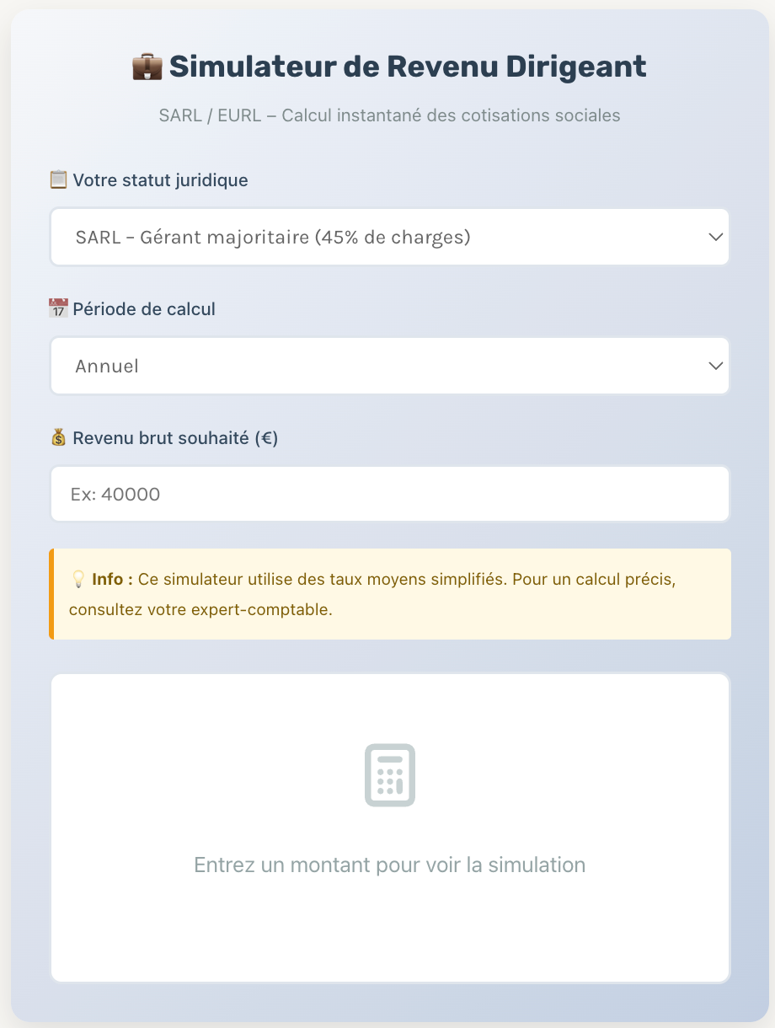Click the SARL / EURL subtitle text

[x=388, y=115]
